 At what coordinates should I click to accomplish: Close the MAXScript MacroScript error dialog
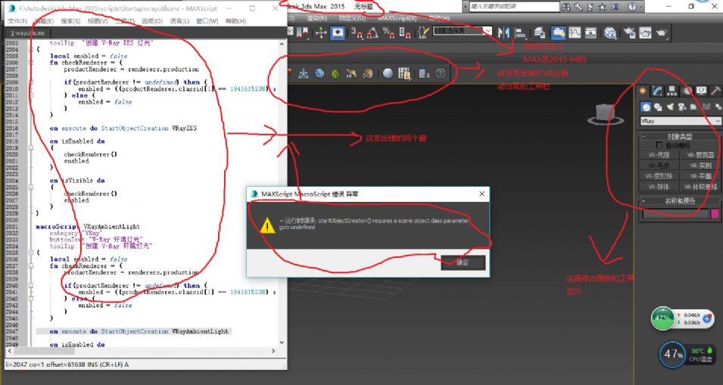tap(481, 194)
